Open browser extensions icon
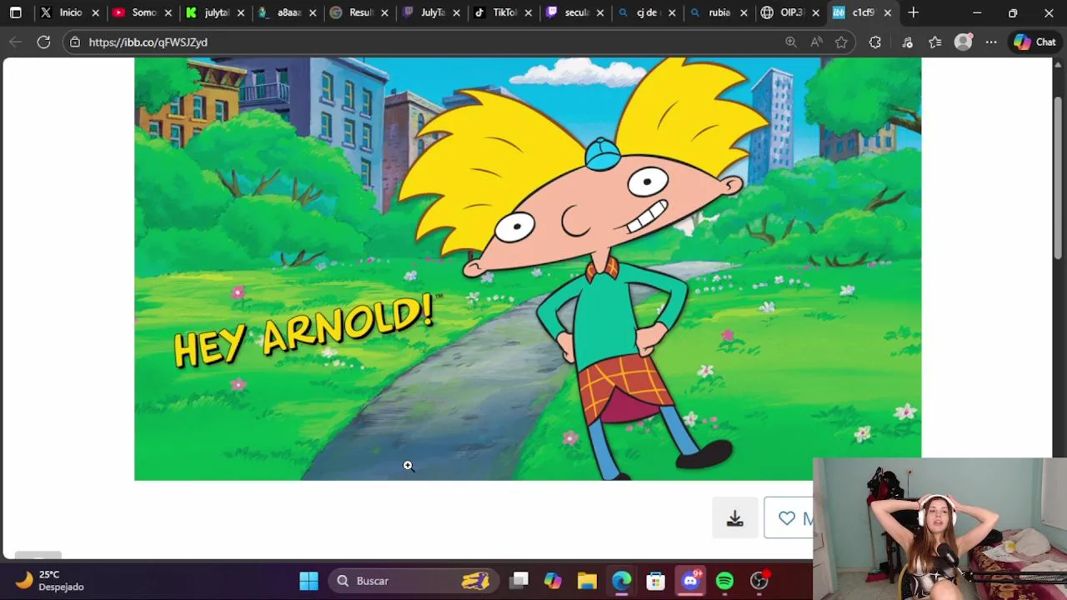 (x=874, y=42)
